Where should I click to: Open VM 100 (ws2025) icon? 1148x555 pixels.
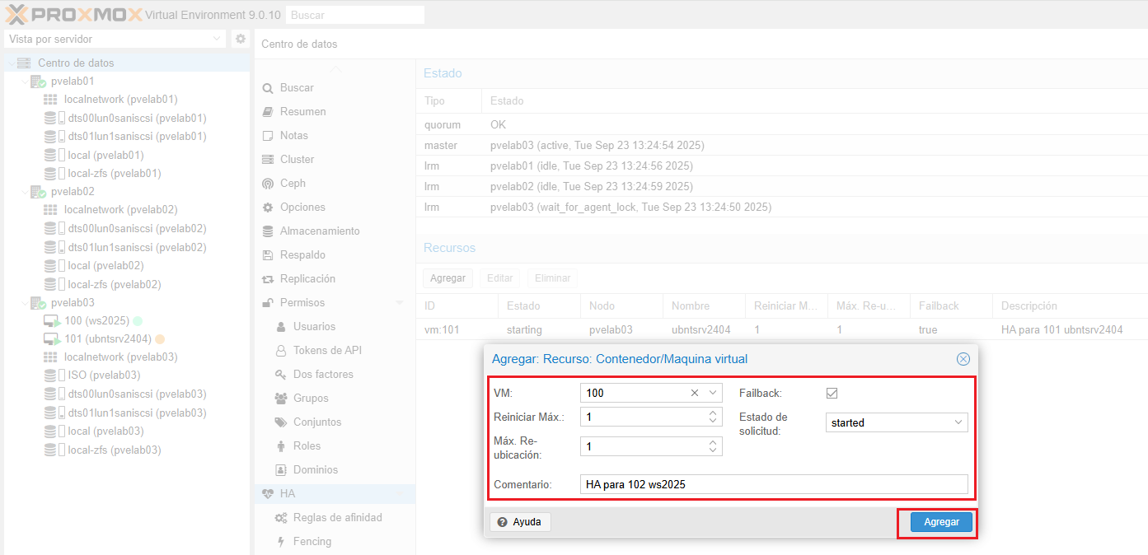[x=51, y=321]
